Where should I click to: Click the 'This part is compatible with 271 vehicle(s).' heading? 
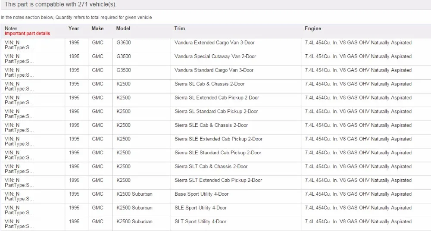(60, 4)
